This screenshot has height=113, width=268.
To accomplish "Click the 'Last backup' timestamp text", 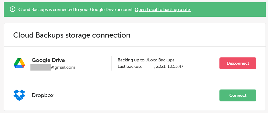I will (151, 67).
